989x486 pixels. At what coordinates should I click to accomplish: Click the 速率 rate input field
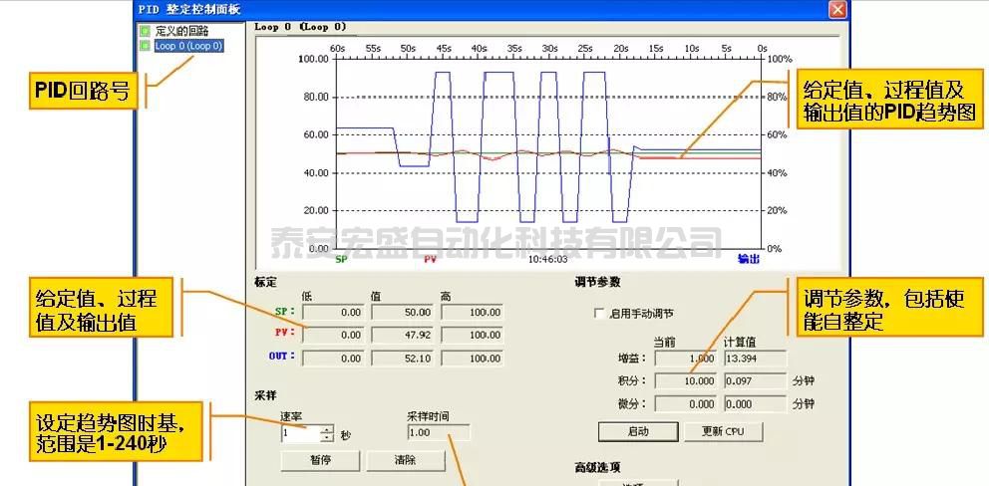pos(299,434)
